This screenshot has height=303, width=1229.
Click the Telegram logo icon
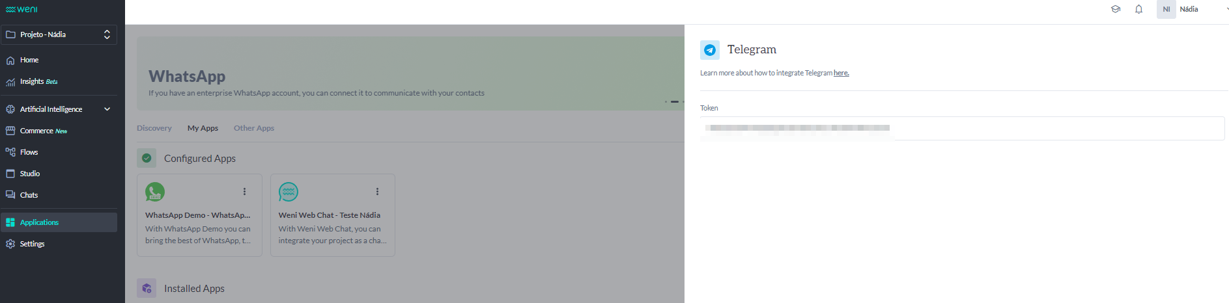[x=710, y=50]
